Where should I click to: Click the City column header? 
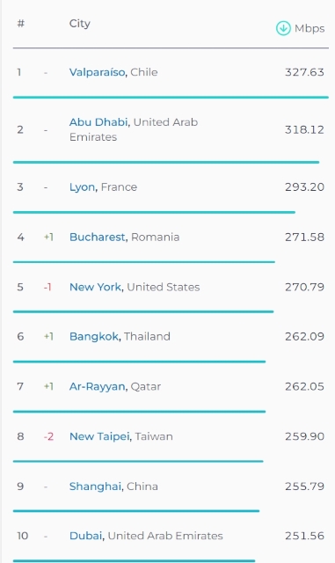80,24
